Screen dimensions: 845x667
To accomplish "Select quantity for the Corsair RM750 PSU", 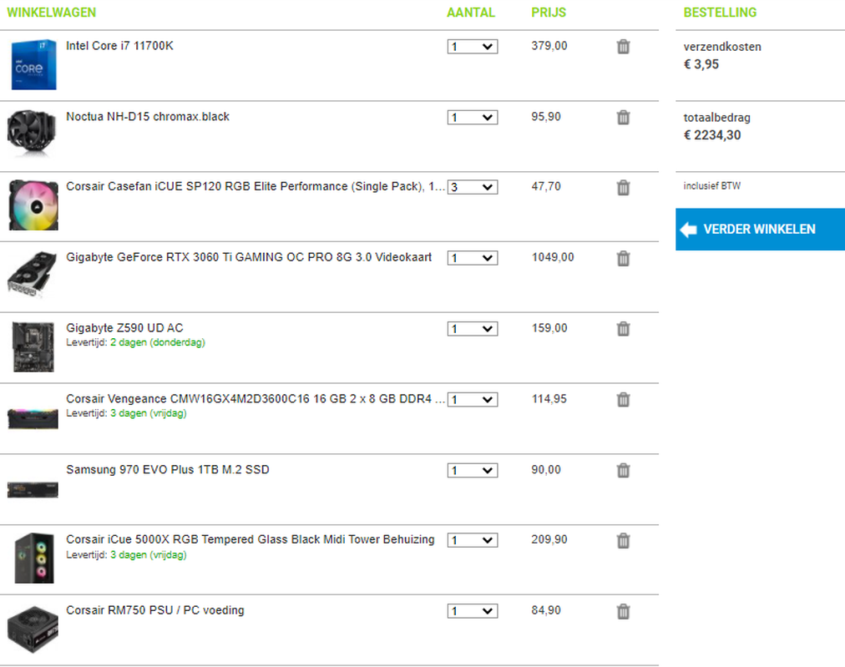I will click(472, 612).
